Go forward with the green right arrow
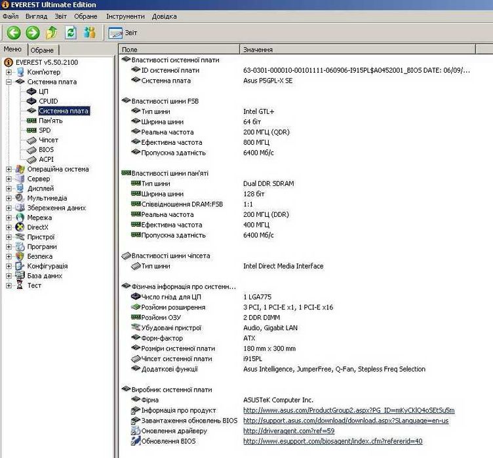 point(33,32)
